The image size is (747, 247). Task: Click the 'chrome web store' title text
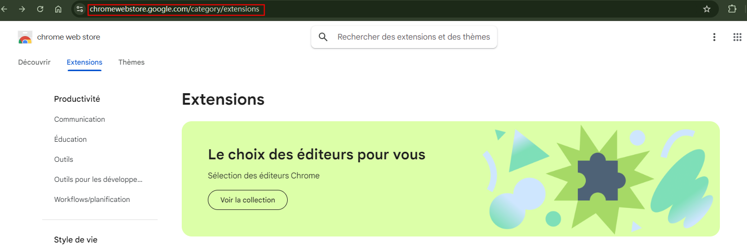(69, 37)
